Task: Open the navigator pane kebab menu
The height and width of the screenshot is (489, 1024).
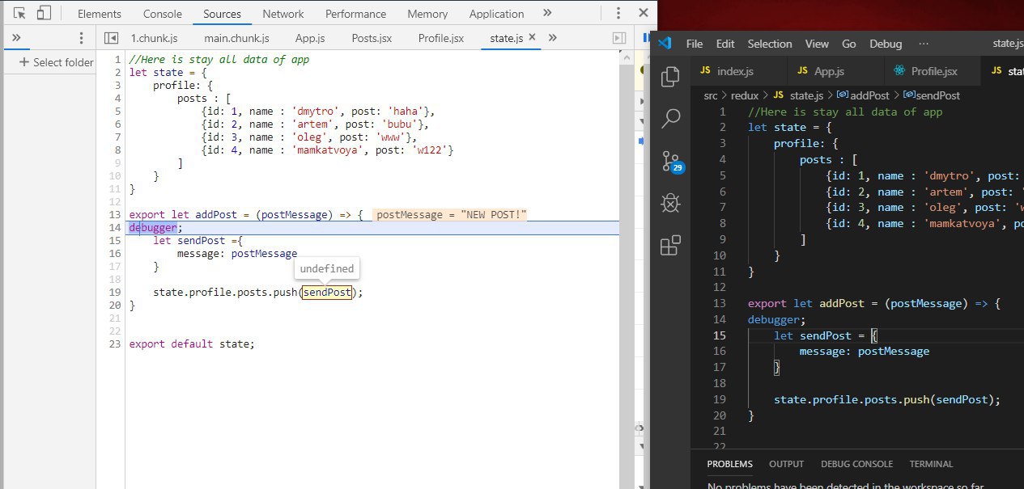Action: tap(80, 38)
